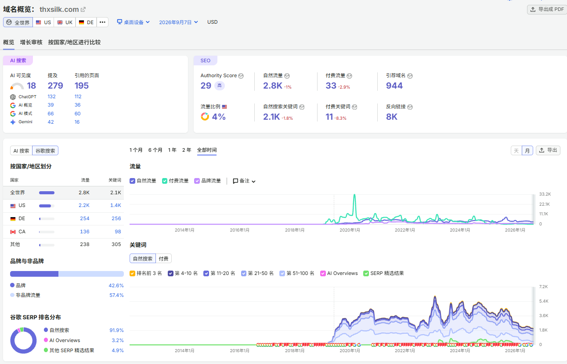567x364 pixels.
Task: Click the Authority Score info globe icon
Action: click(241, 76)
